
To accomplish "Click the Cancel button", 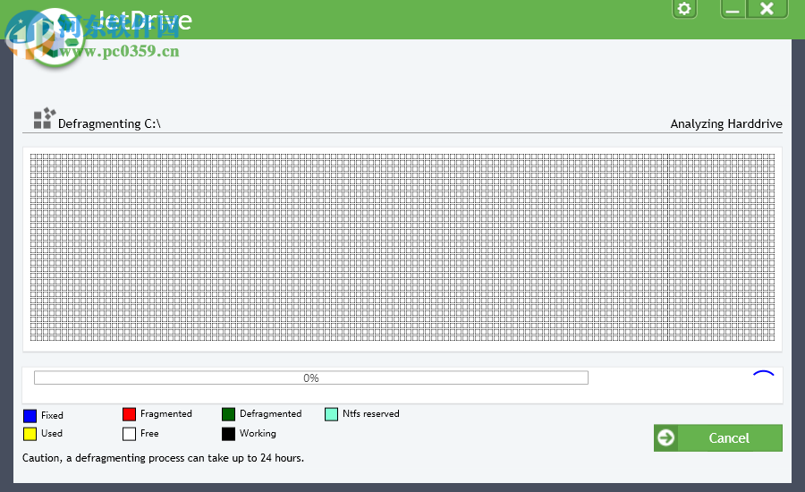I will [x=717, y=438].
